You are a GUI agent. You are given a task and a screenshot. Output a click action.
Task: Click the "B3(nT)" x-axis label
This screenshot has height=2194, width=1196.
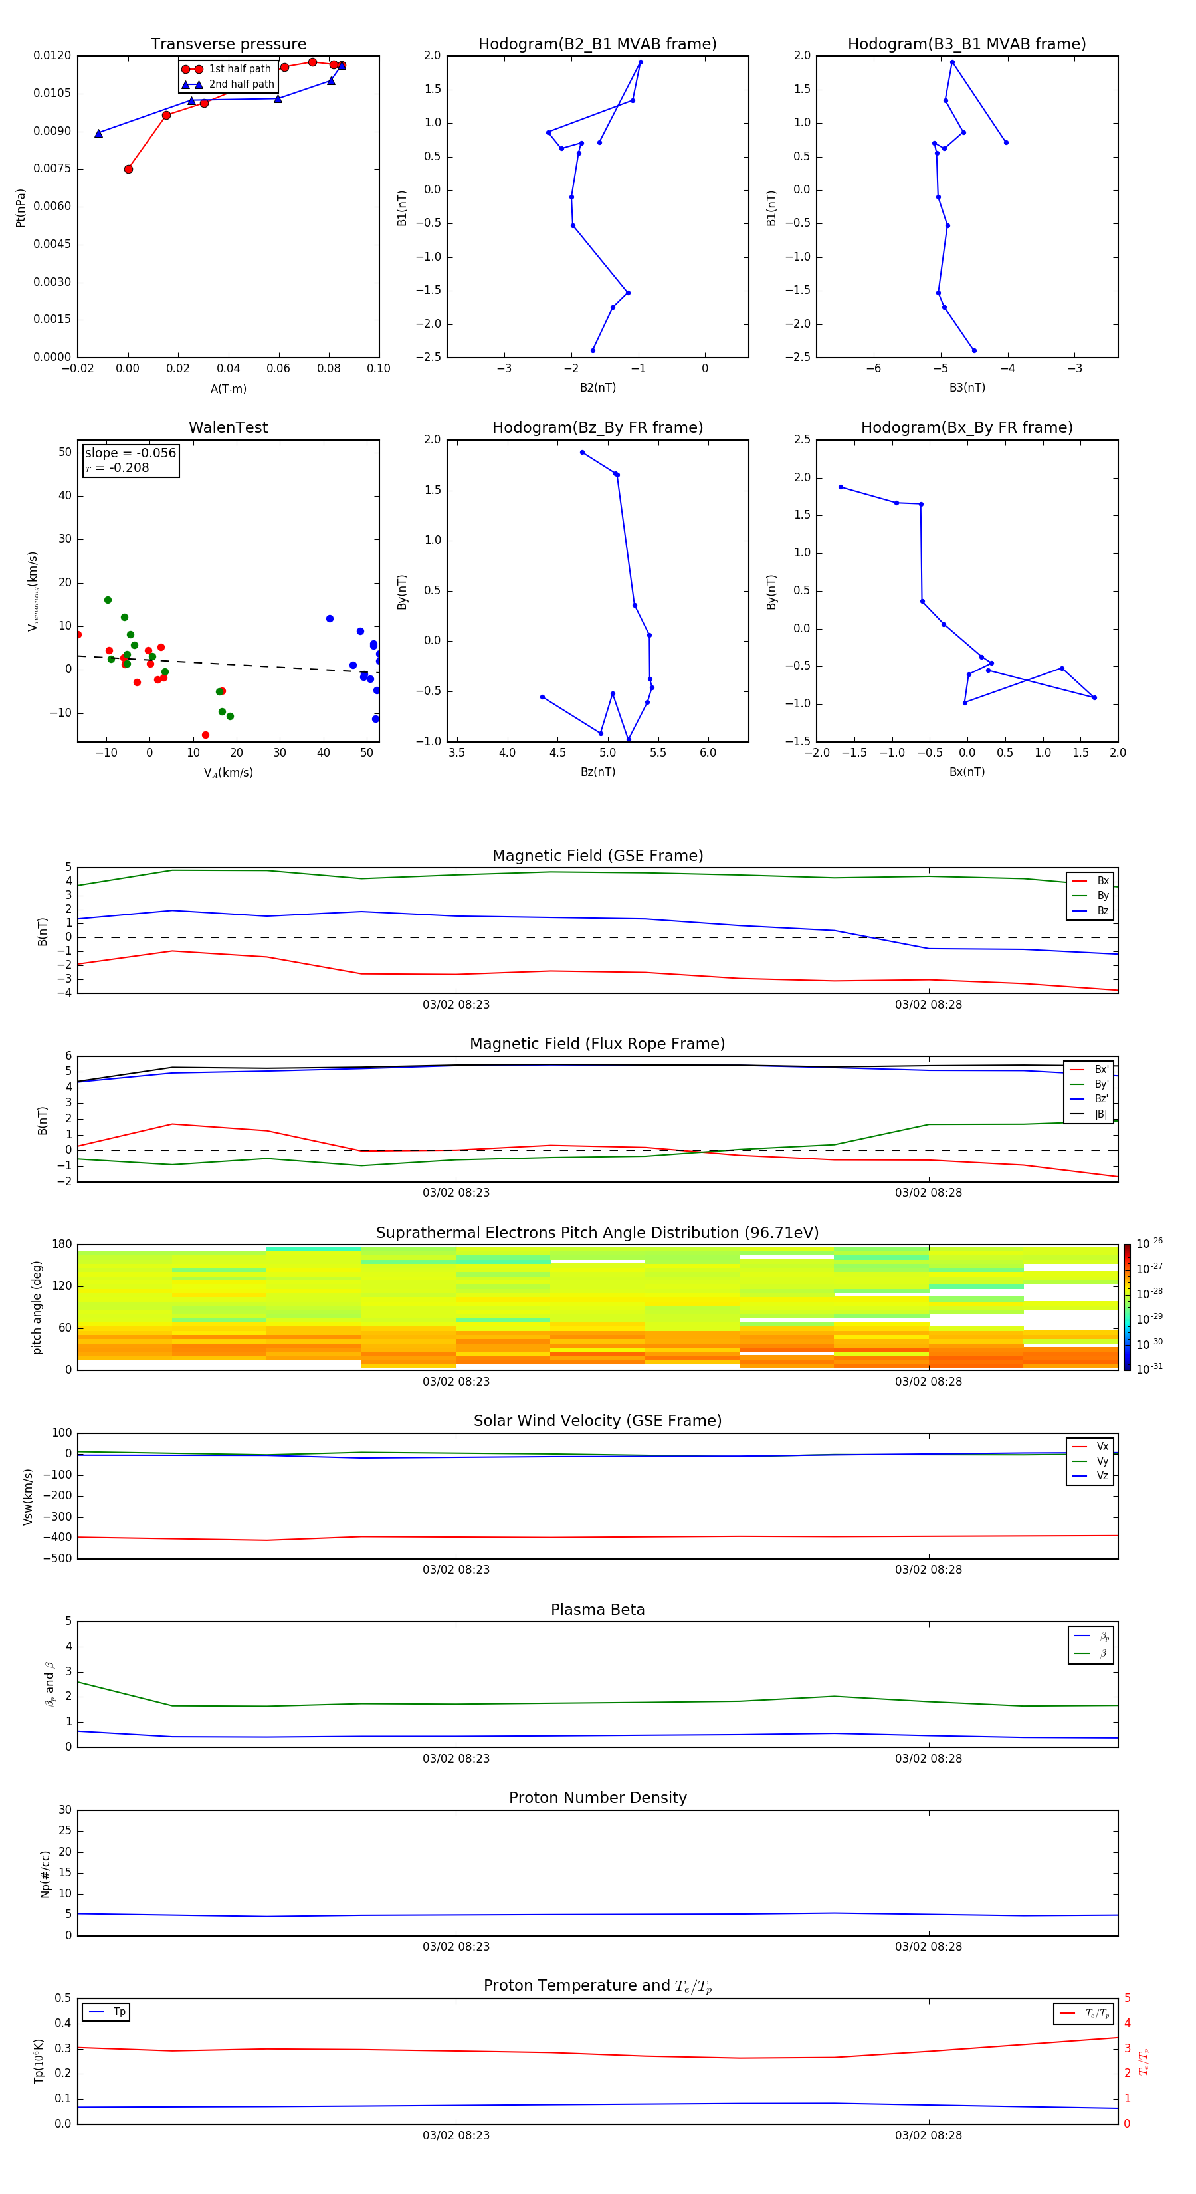967,388
